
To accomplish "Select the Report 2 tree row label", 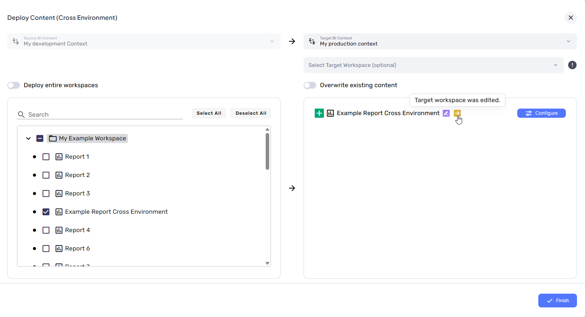I will (x=77, y=175).
